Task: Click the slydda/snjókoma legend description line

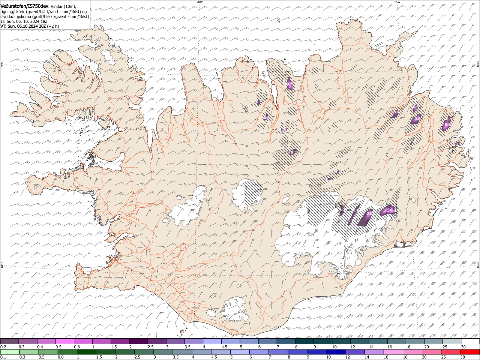Action: [x=45, y=16]
